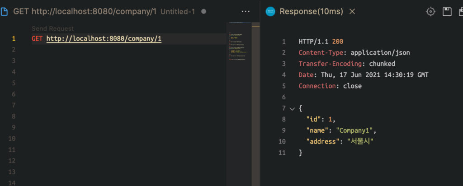Click the Content-Type header line in response
The height and width of the screenshot is (186, 463).
coord(354,53)
